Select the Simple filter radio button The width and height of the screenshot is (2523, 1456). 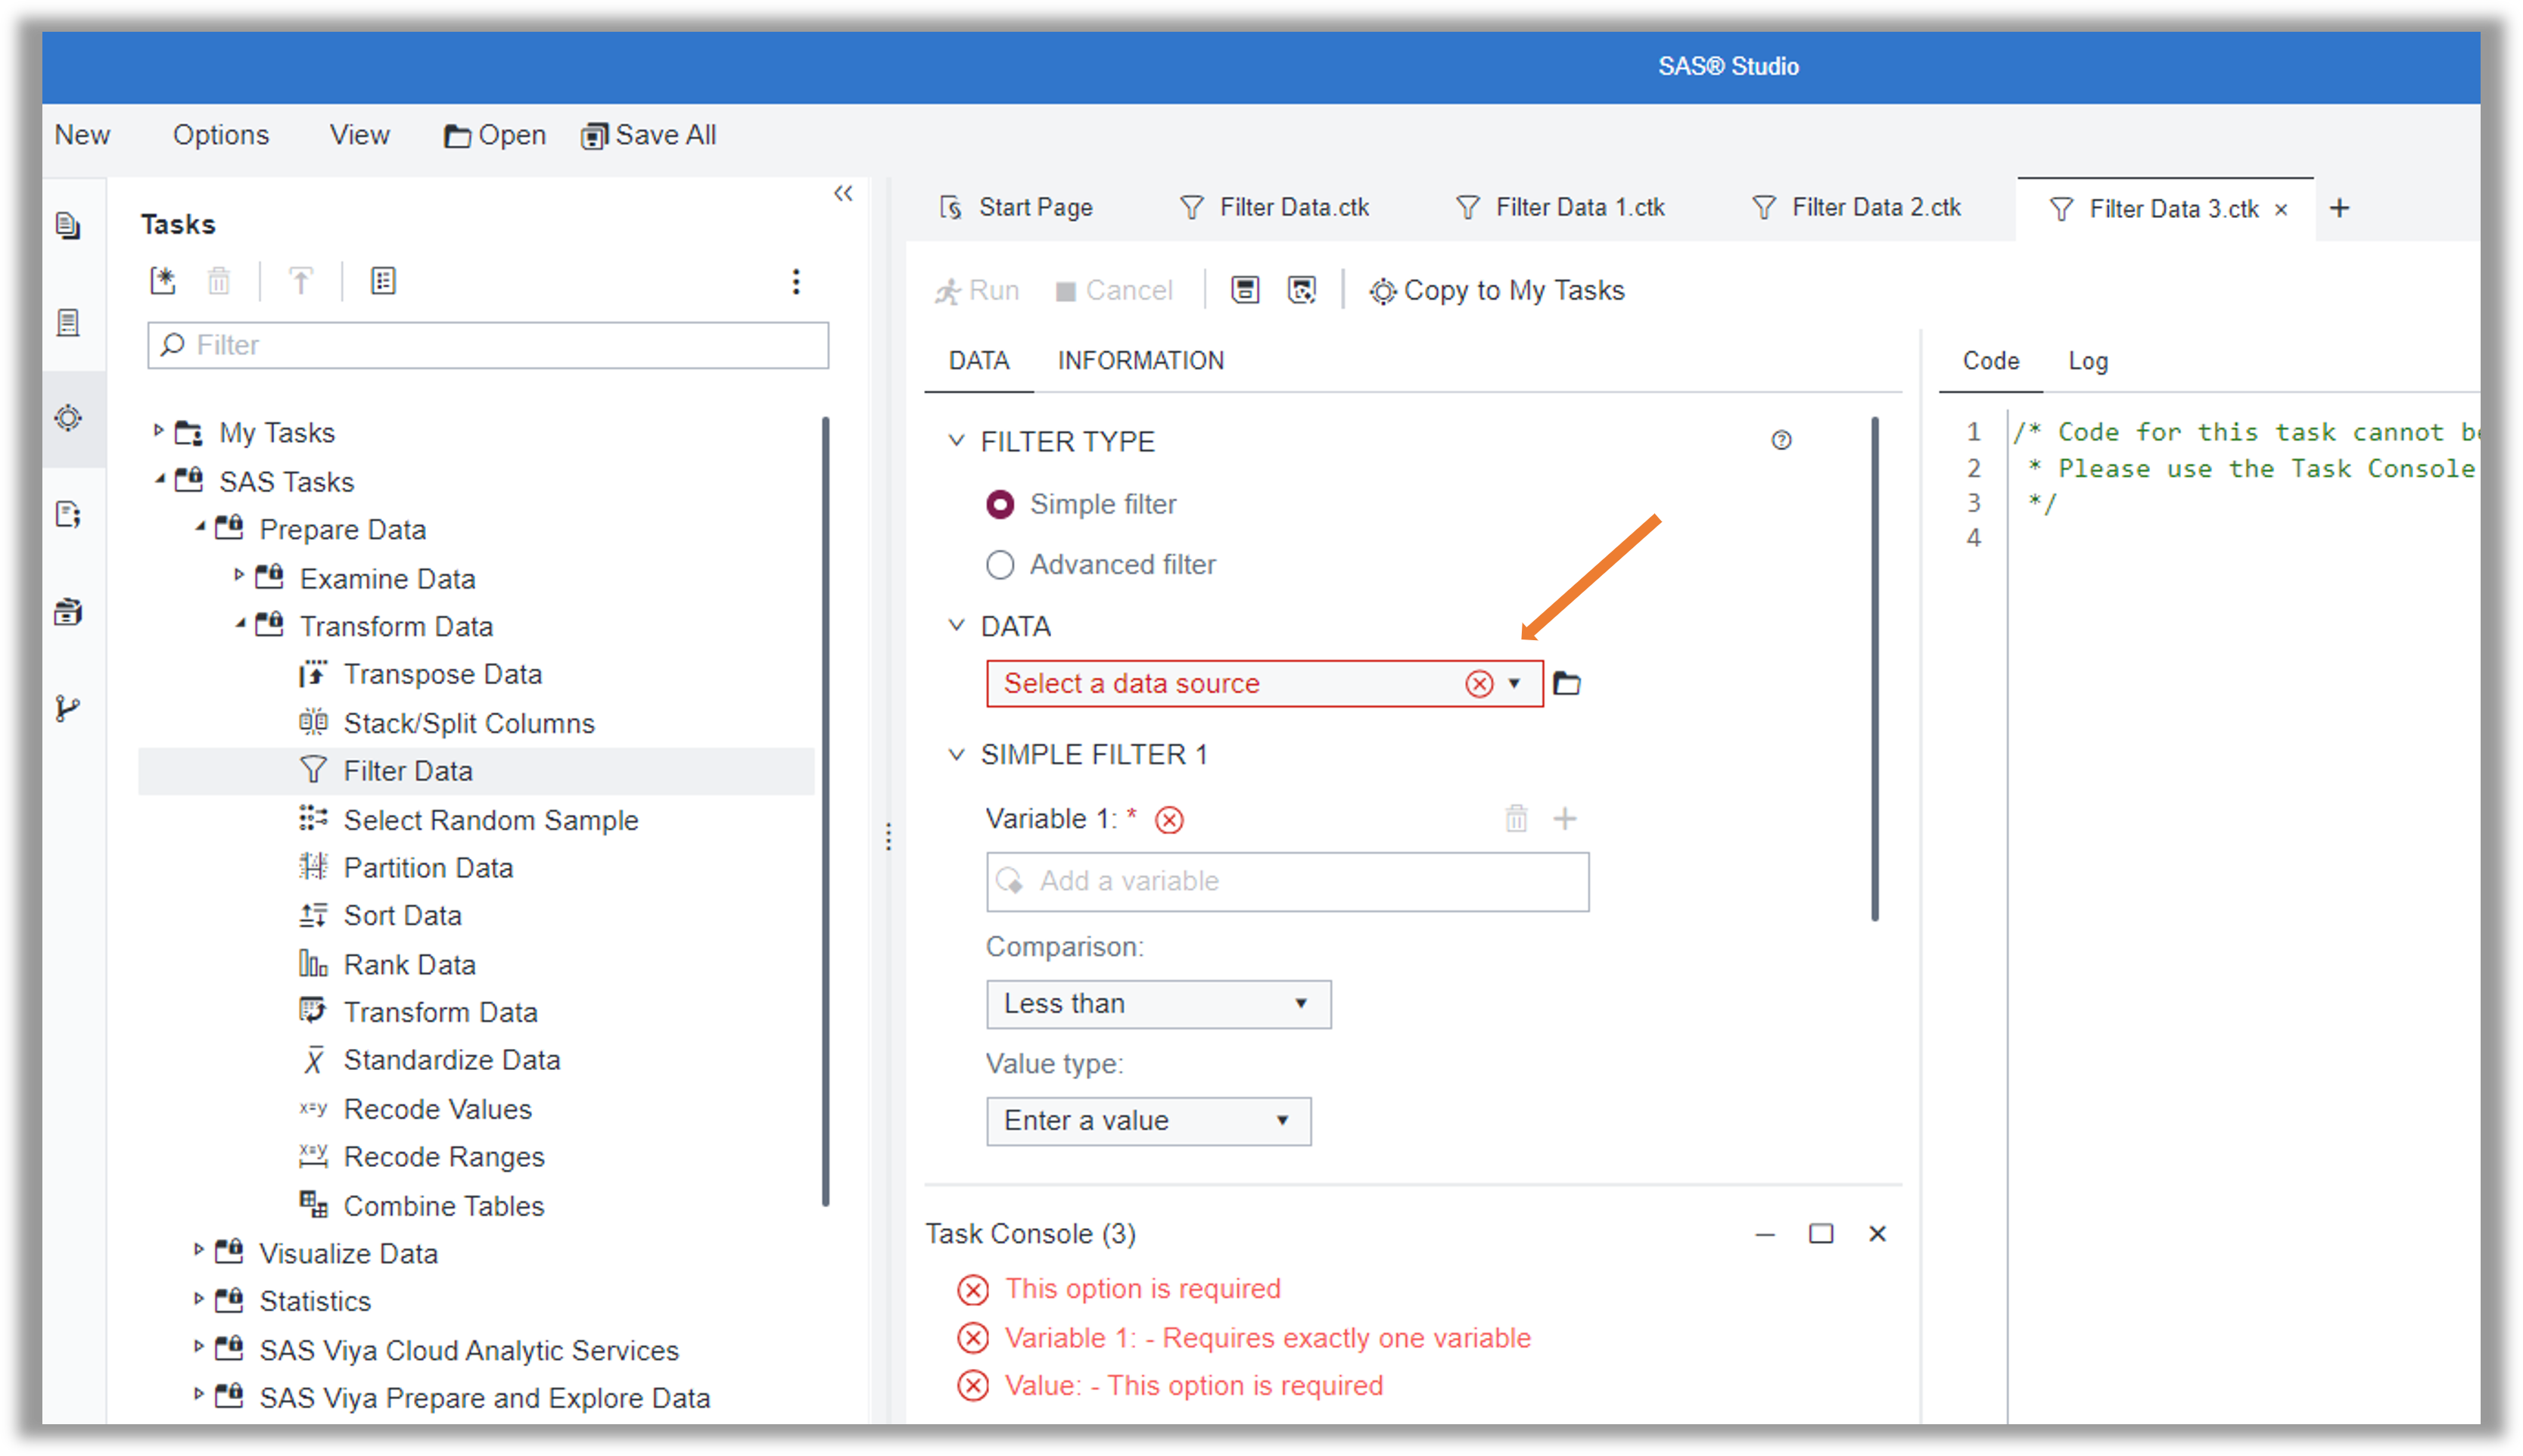tap(1000, 504)
